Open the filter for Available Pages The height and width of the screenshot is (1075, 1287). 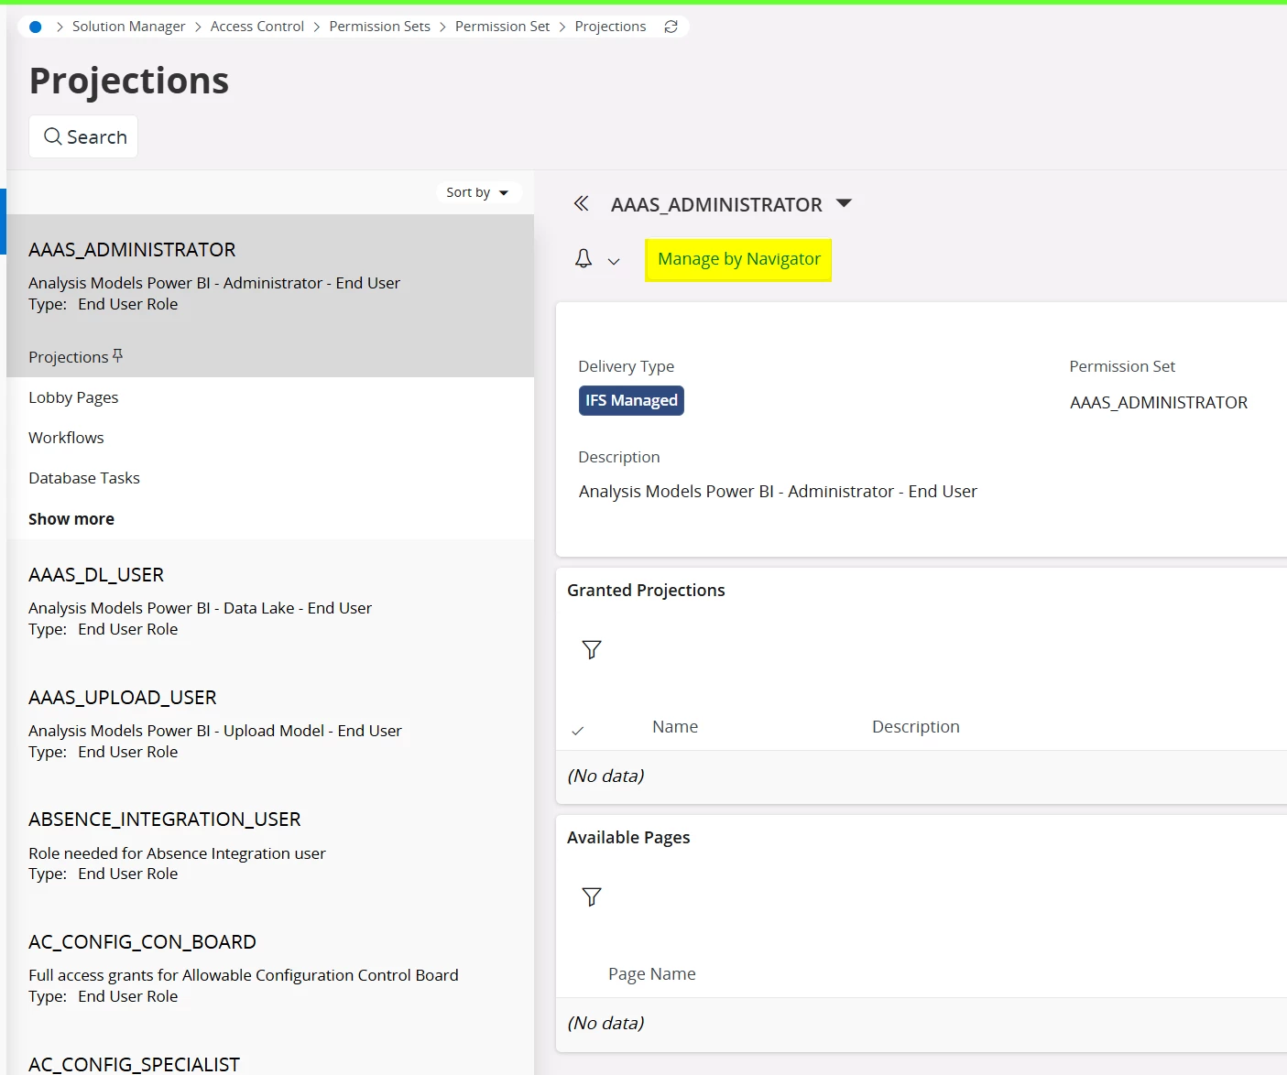(591, 896)
